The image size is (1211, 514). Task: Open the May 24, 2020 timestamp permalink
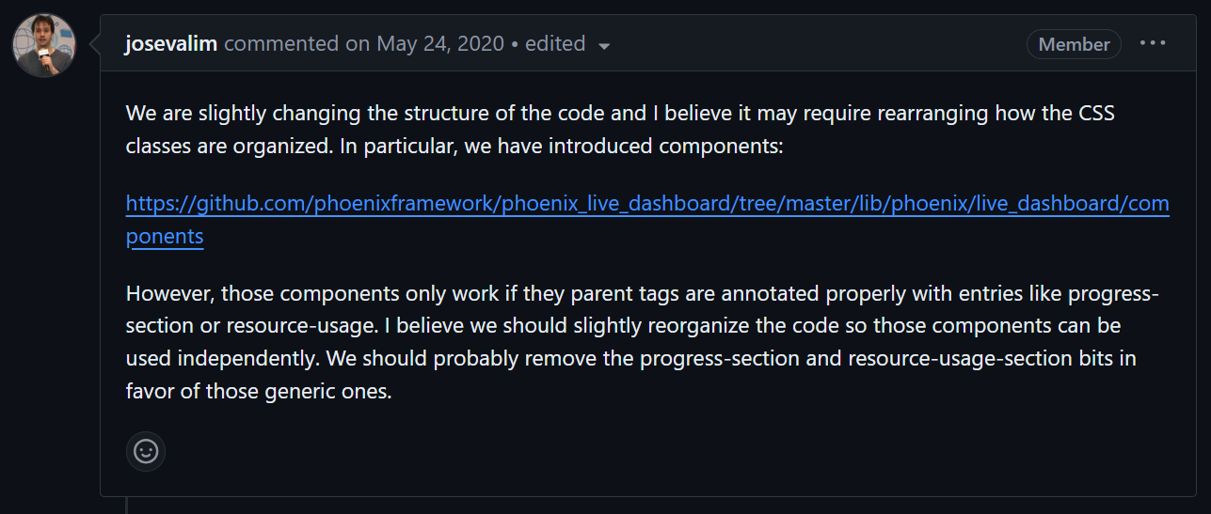(x=440, y=43)
